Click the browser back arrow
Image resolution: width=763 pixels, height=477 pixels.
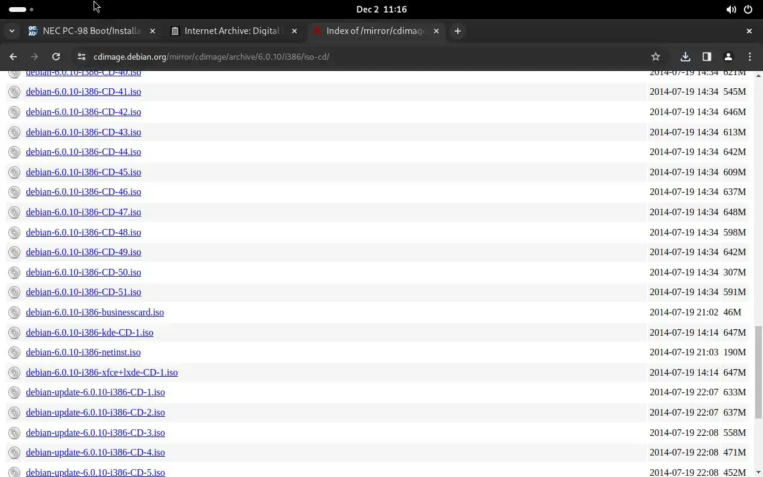pyautogui.click(x=13, y=57)
